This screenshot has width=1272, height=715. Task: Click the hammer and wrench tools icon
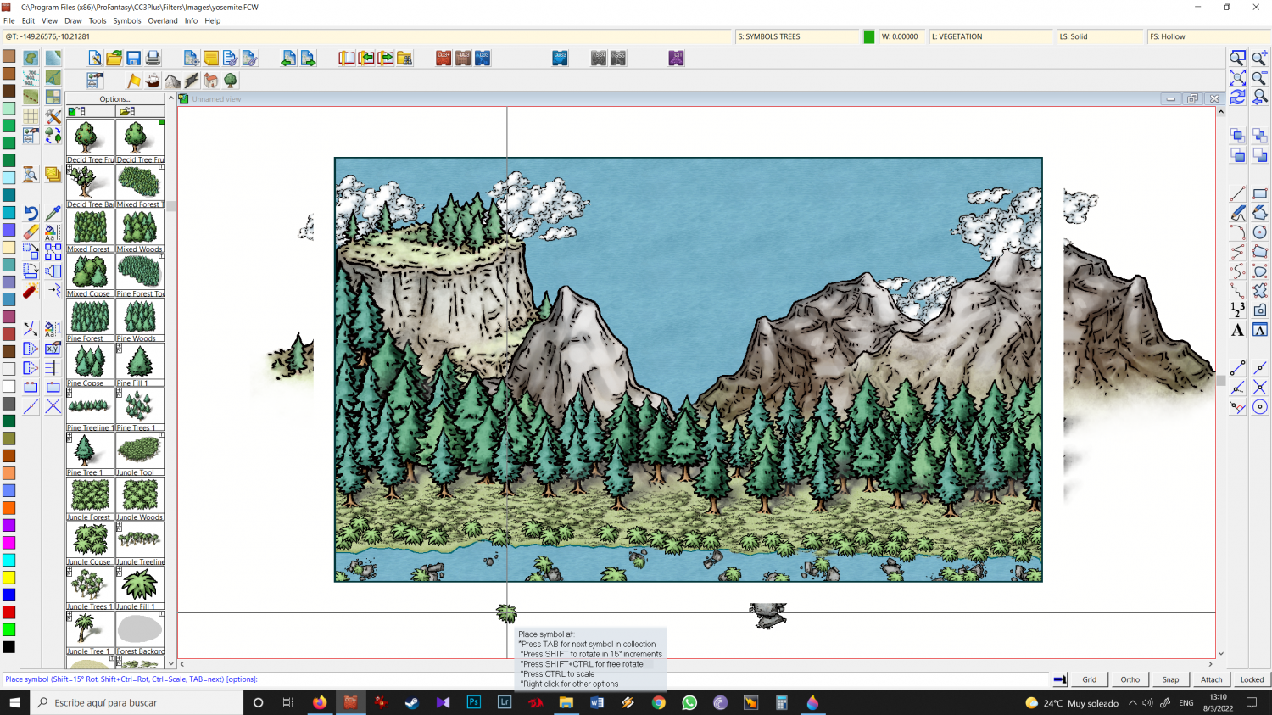(x=53, y=116)
